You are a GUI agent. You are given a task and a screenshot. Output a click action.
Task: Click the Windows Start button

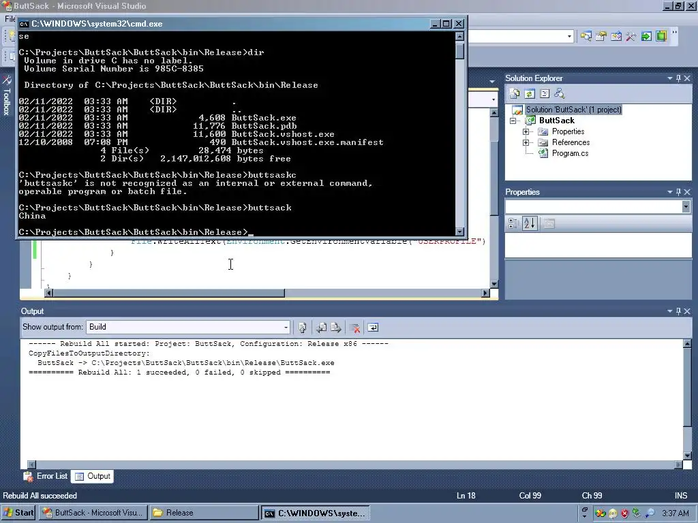click(18, 513)
